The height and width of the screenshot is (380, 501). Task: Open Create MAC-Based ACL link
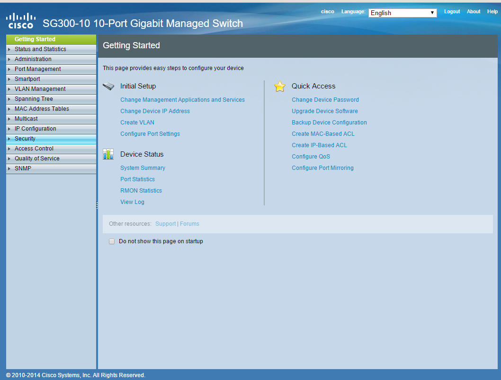pos(323,134)
